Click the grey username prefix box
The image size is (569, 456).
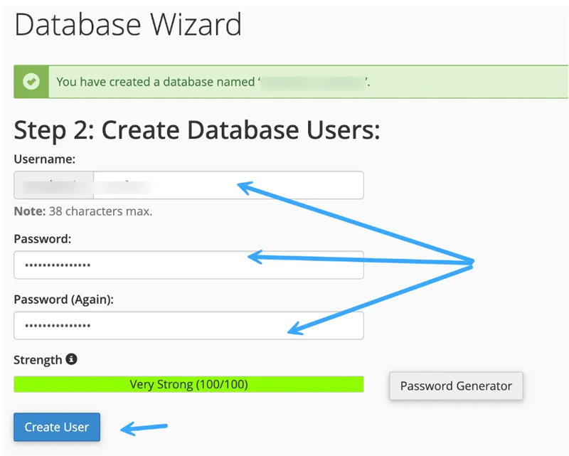click(x=53, y=185)
